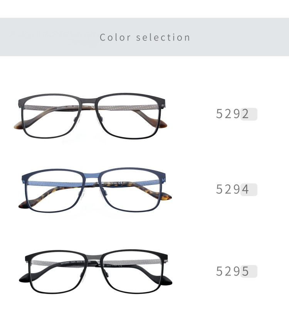The height and width of the screenshot is (329, 289).
Task: Choose the all-black glasses at the bottom
Action: point(96,272)
